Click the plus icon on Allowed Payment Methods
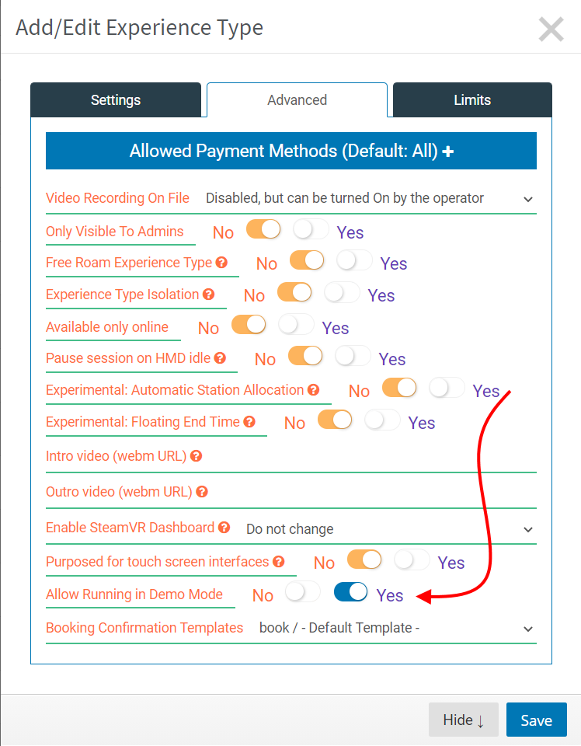 (x=448, y=152)
